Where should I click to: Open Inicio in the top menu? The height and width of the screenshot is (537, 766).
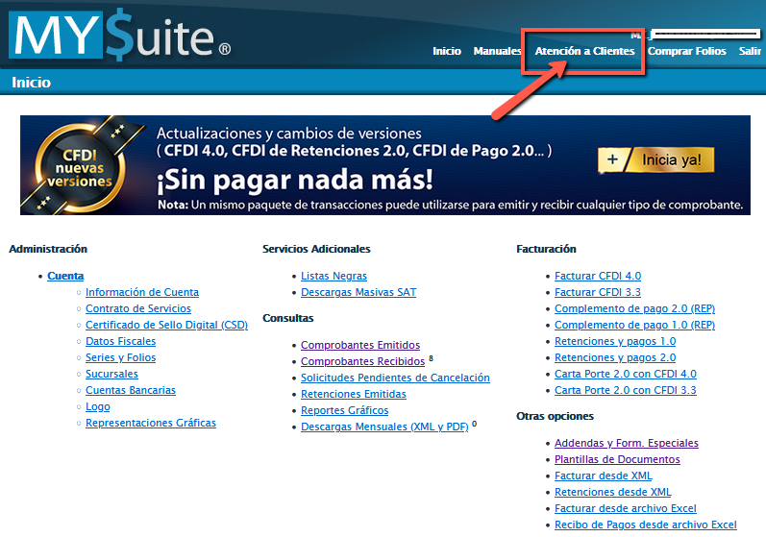tap(447, 51)
